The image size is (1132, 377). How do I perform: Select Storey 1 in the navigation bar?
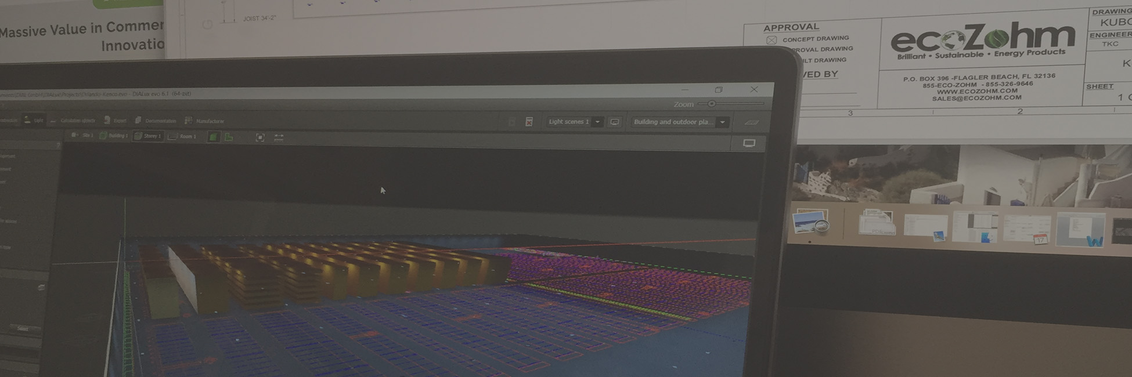pyautogui.click(x=148, y=136)
